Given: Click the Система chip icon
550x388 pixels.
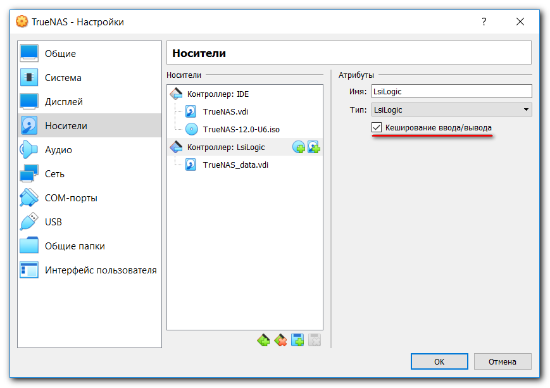Looking at the screenshot, I should (x=29, y=77).
